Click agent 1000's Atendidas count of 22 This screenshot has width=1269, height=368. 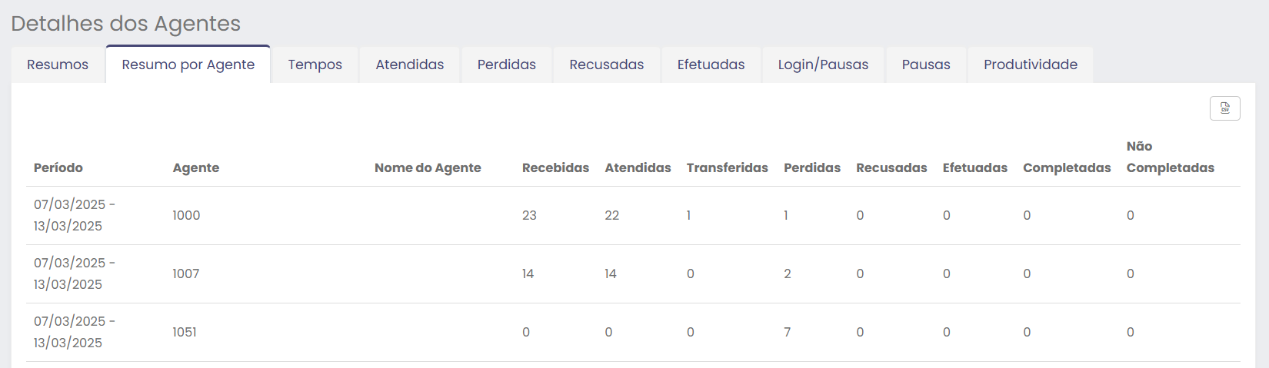pyautogui.click(x=611, y=215)
